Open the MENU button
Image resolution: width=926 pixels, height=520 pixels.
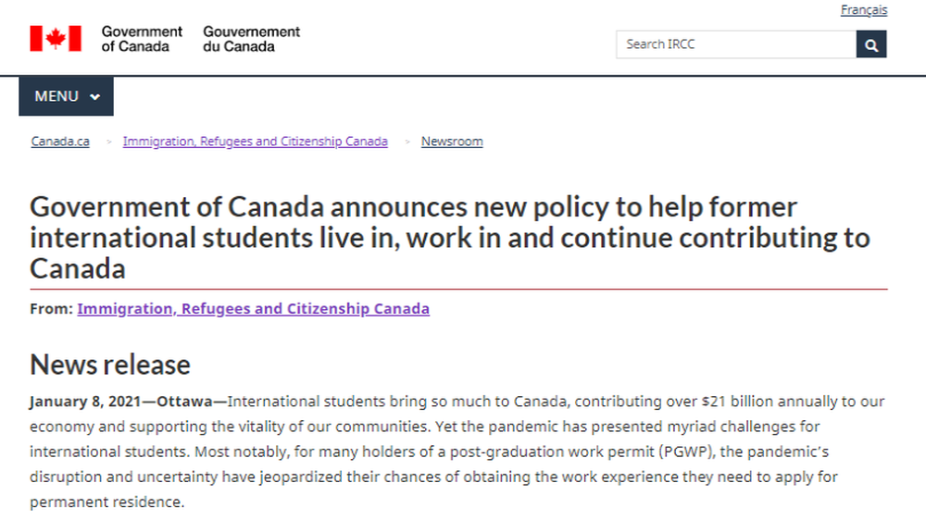coord(66,96)
